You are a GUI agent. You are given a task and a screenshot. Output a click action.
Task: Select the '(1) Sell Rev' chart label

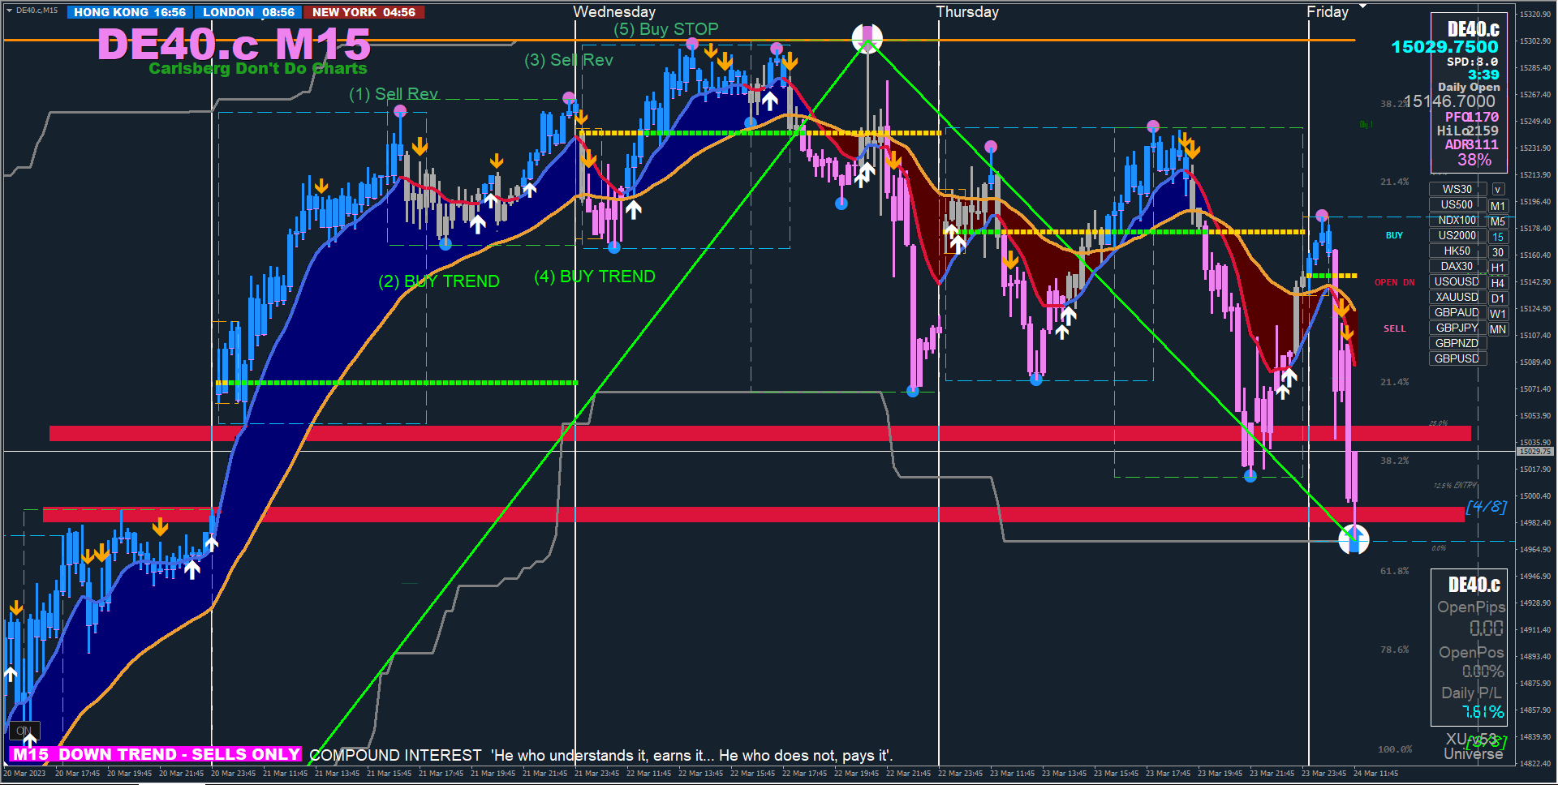394,94
